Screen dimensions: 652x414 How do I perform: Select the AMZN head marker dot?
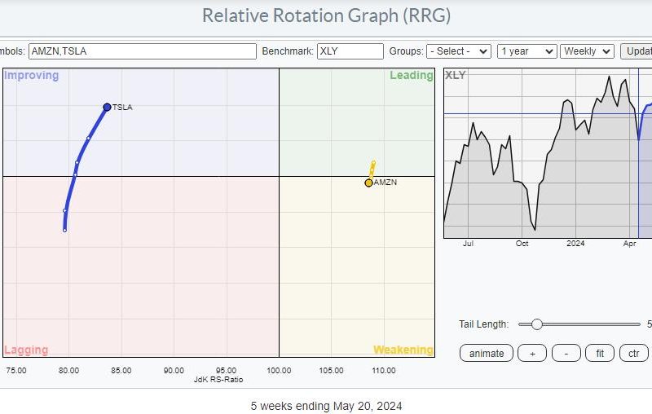(x=368, y=183)
